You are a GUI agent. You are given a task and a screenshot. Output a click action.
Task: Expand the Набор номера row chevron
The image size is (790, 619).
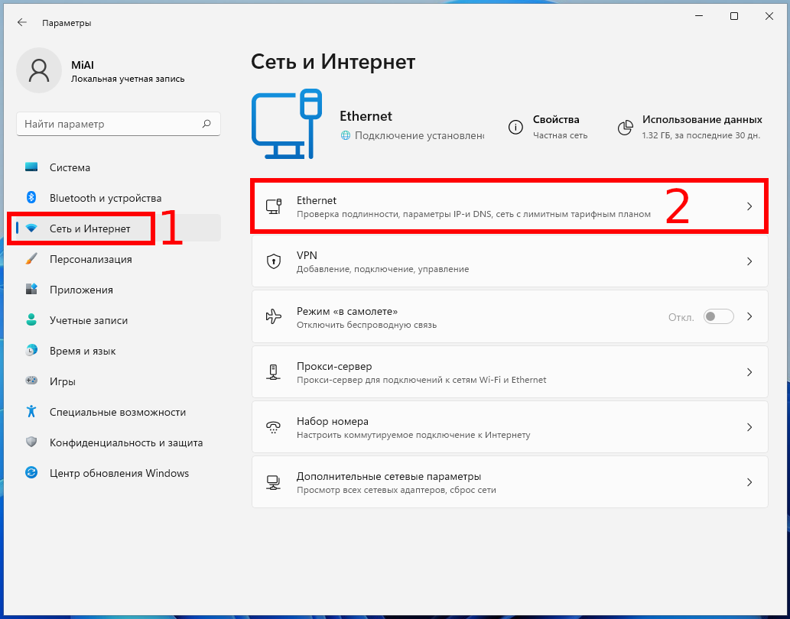coord(749,427)
